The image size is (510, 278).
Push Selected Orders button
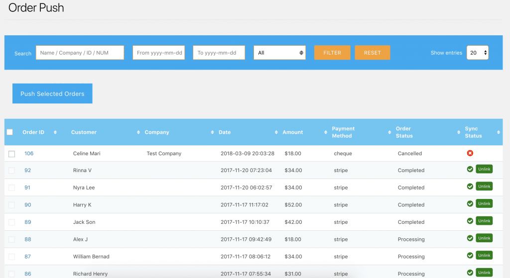click(x=52, y=93)
